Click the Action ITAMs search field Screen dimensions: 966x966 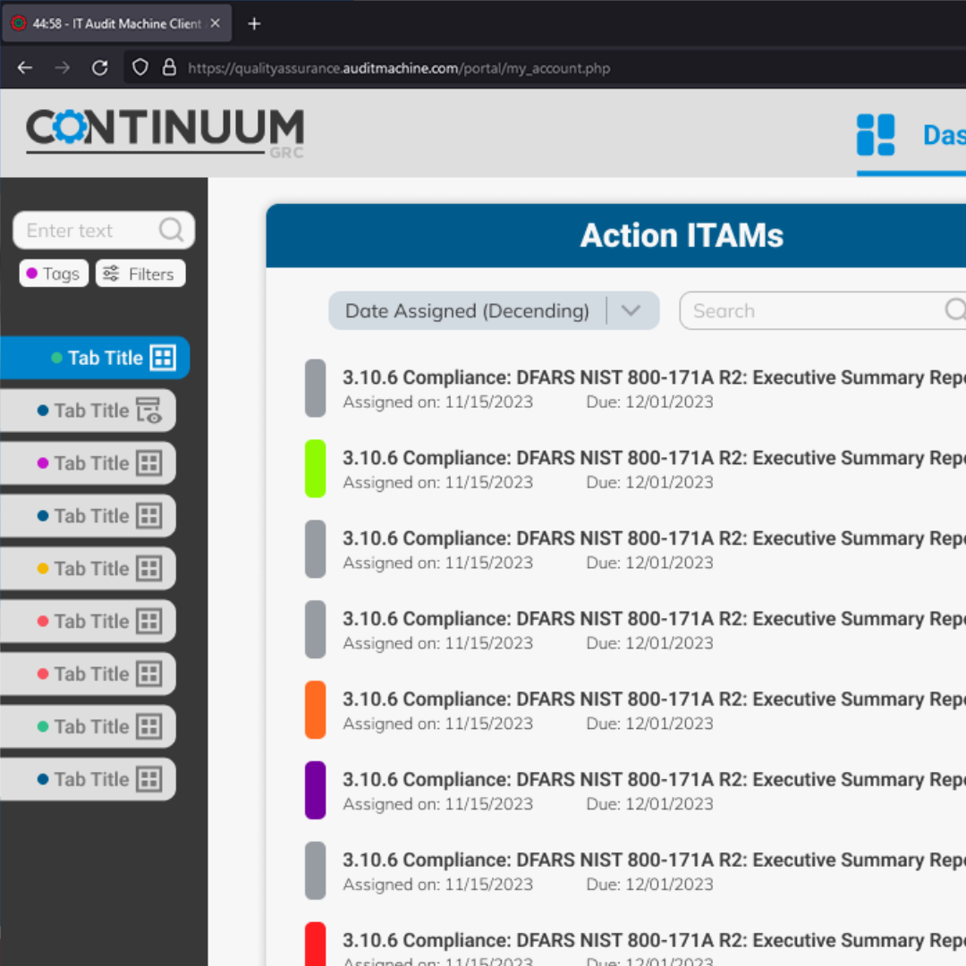pos(814,311)
